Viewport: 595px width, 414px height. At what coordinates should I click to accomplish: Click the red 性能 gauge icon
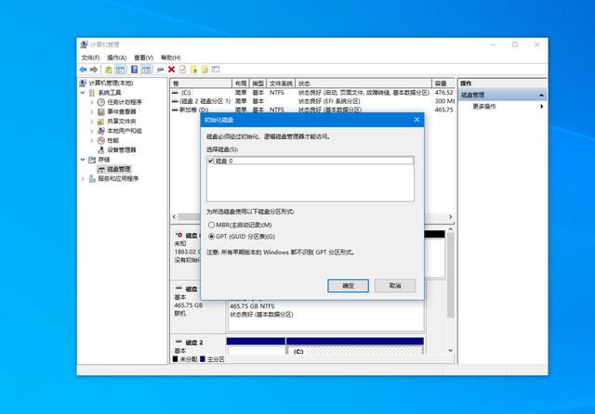(101, 140)
